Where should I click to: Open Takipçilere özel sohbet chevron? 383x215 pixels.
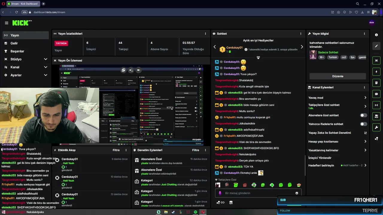coord(365,106)
